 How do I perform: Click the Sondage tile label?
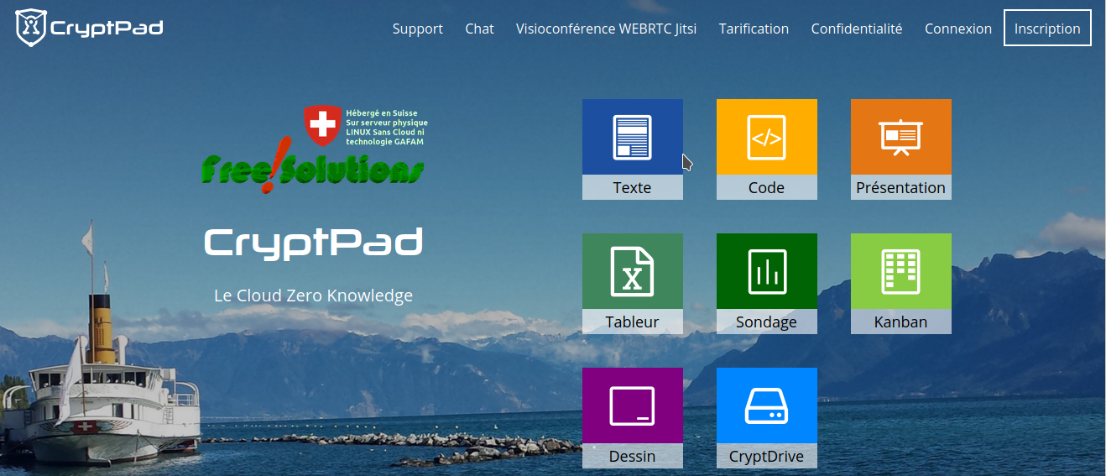pyautogui.click(x=766, y=322)
